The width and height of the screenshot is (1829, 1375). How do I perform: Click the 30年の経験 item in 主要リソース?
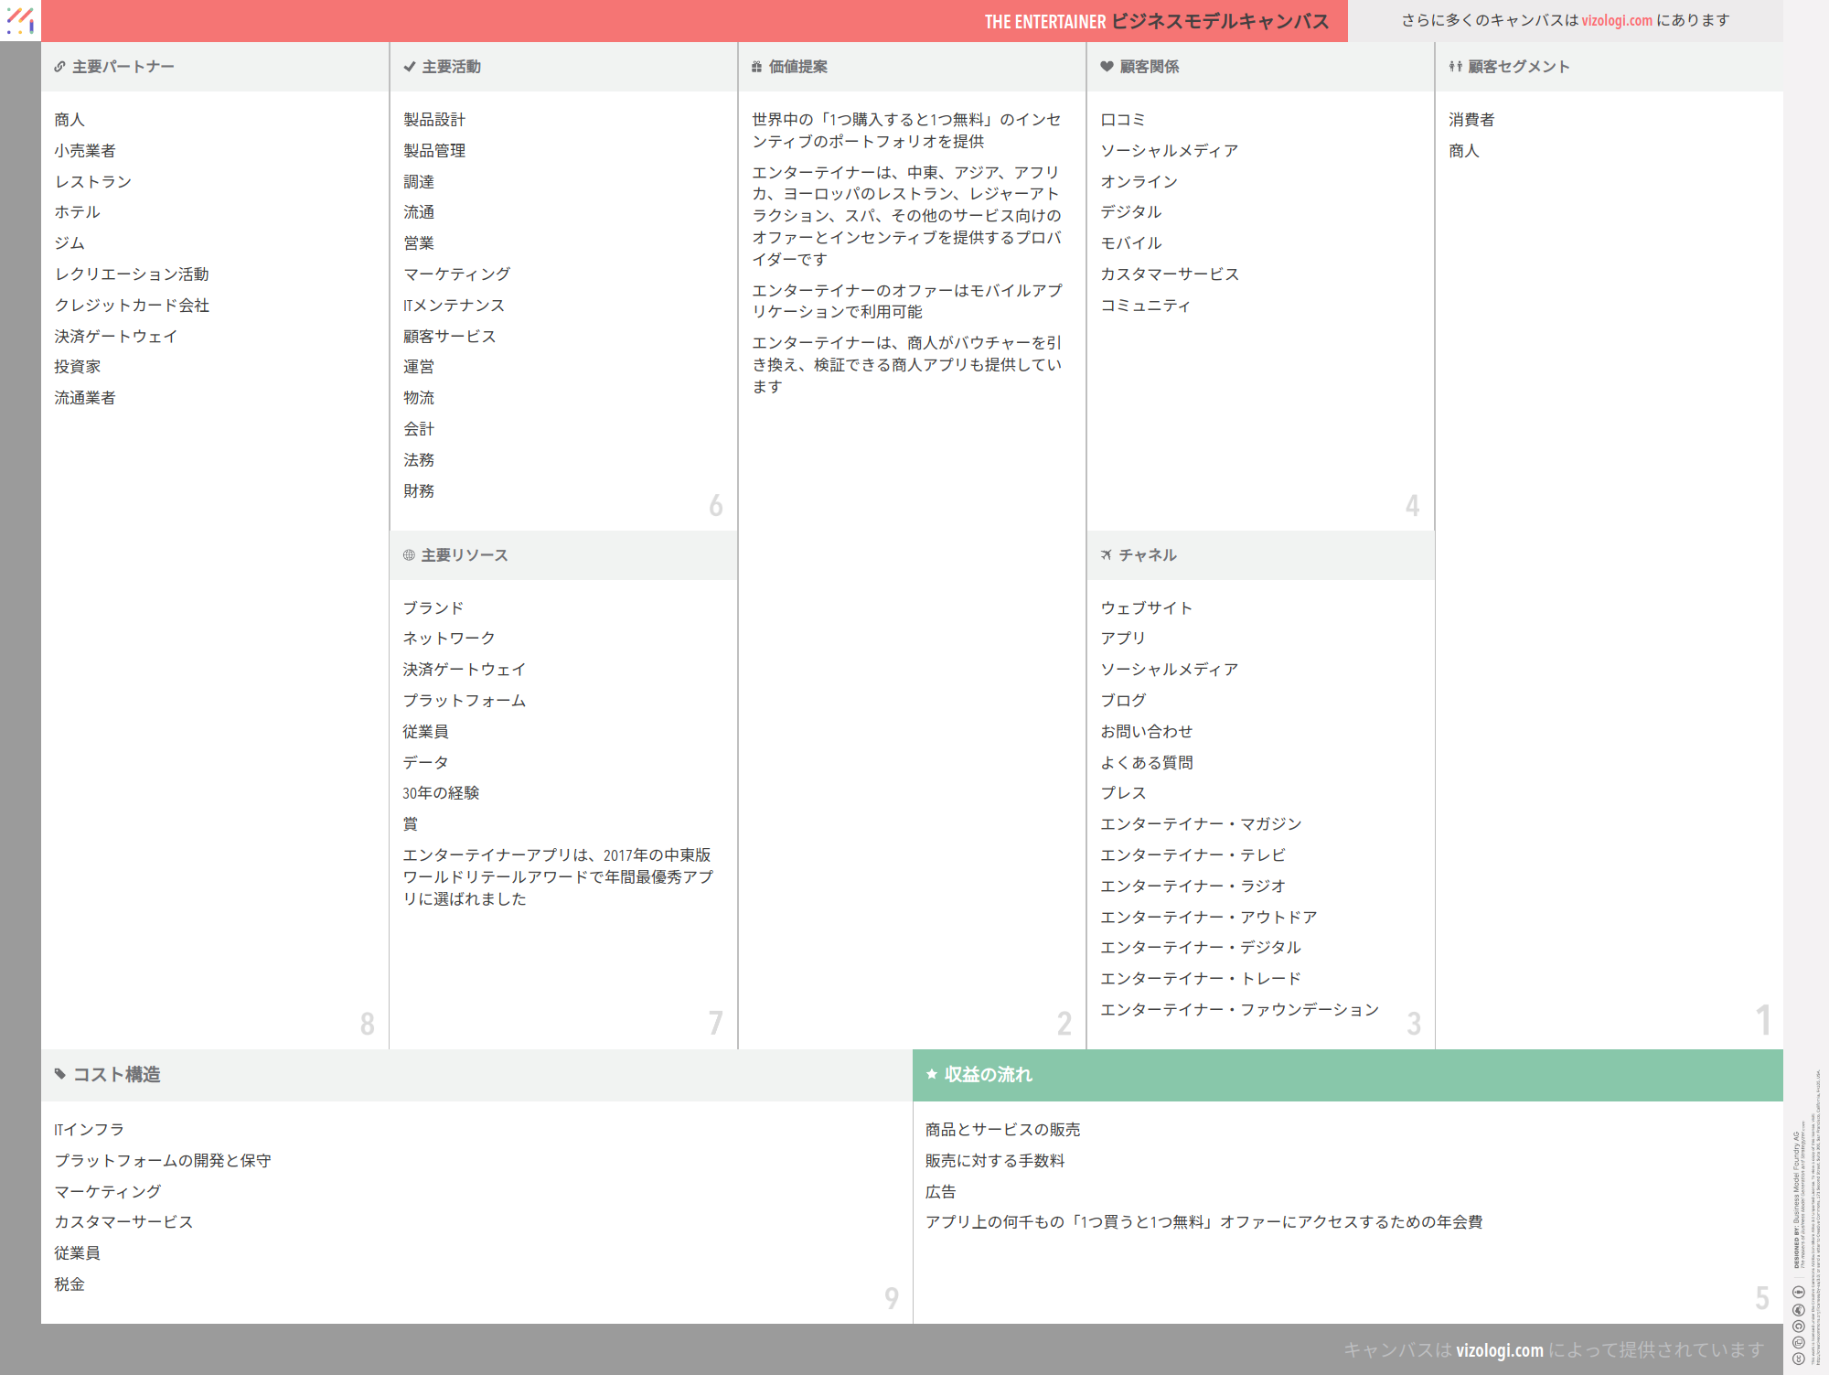441,793
